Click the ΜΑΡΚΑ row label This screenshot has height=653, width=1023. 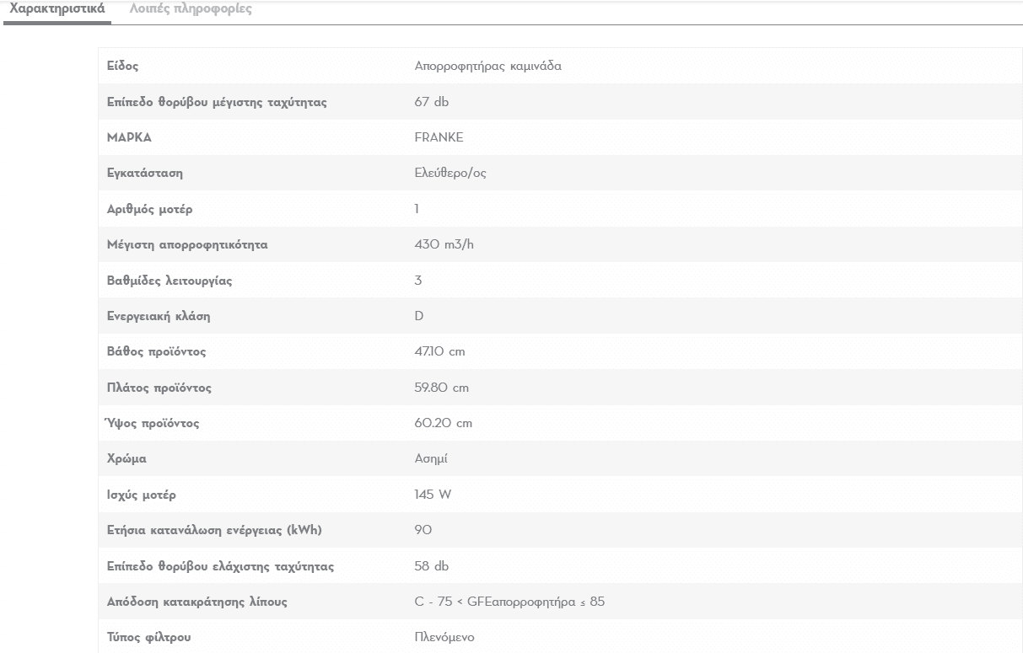(129, 137)
